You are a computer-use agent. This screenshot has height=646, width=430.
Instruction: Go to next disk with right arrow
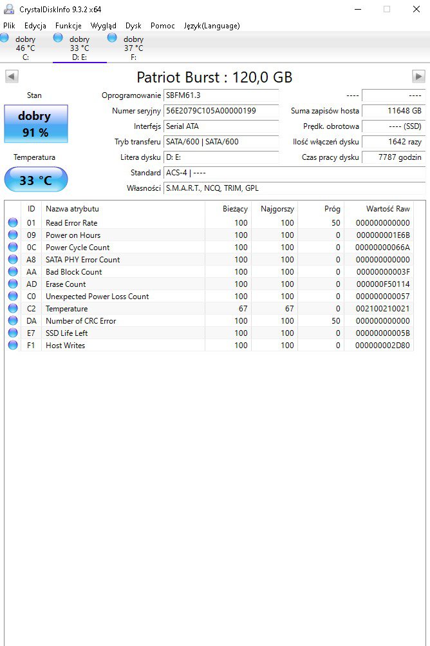418,76
